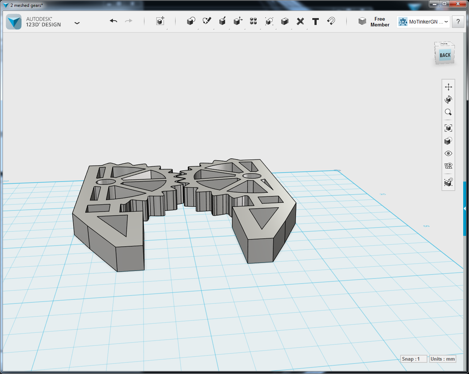Expand the 123D Design application menu chevron

[77, 23]
